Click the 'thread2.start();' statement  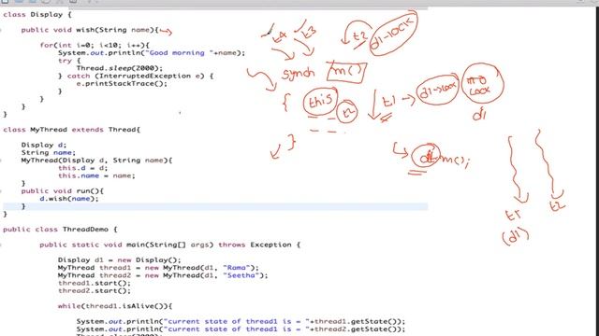pyautogui.click(x=94, y=290)
